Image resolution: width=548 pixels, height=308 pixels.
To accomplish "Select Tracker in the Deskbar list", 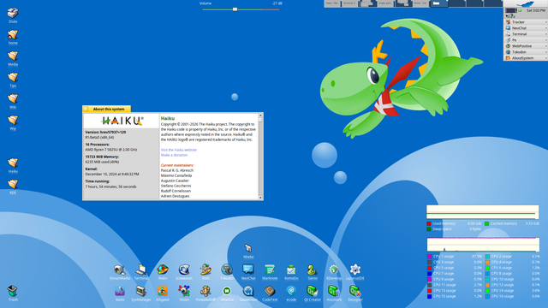I will [526, 22].
